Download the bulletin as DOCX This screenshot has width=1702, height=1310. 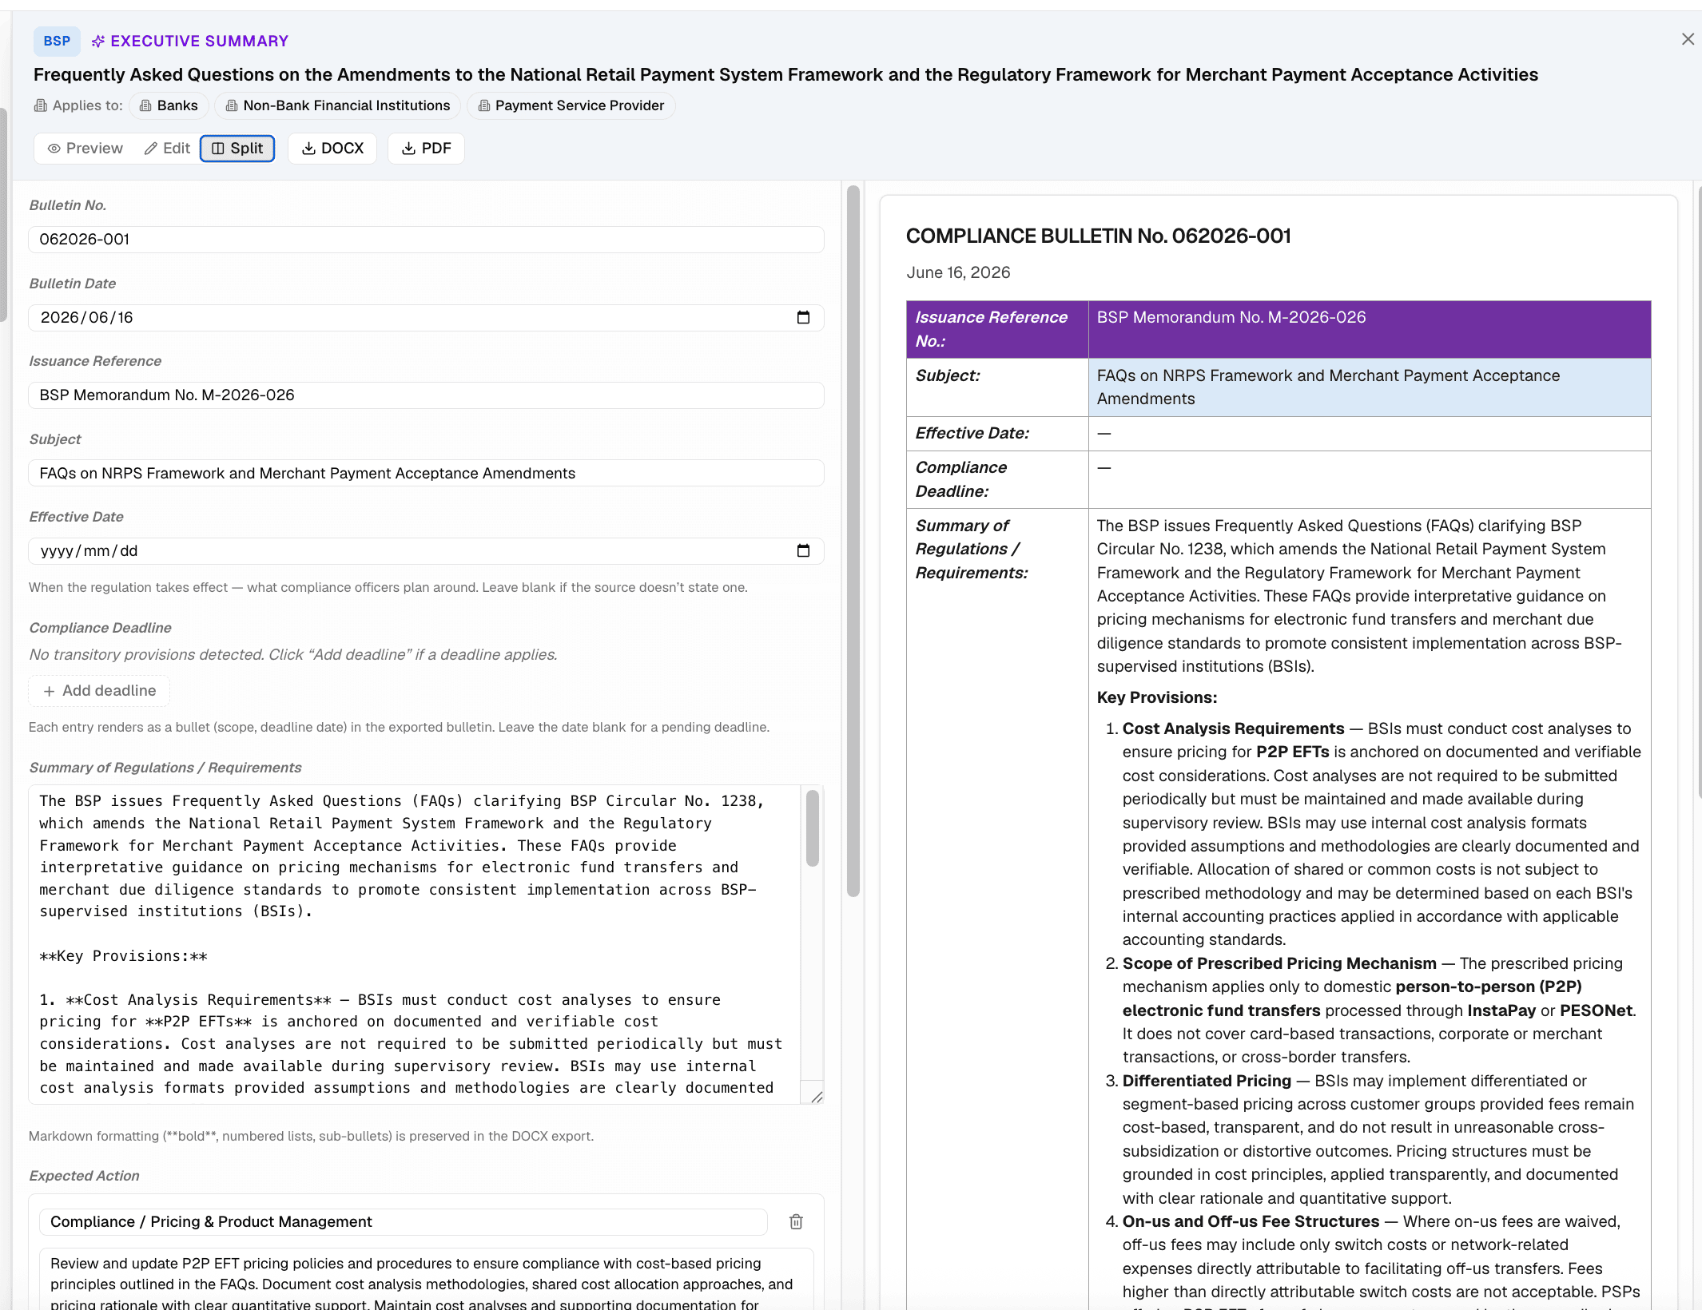(332, 149)
